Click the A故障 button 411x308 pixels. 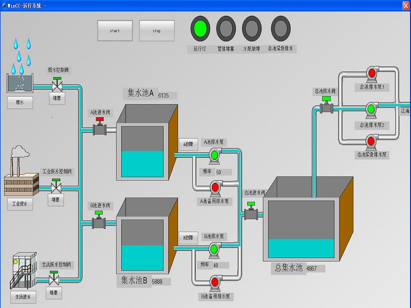(188, 144)
